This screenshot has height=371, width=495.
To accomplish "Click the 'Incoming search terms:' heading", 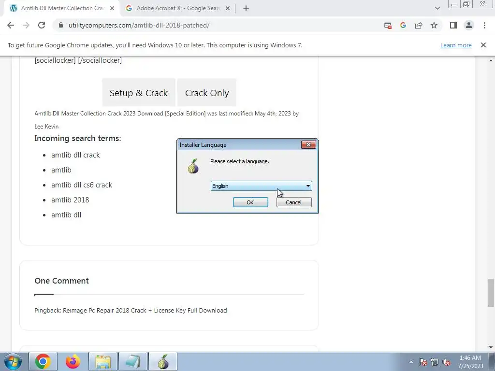I will [78, 138].
